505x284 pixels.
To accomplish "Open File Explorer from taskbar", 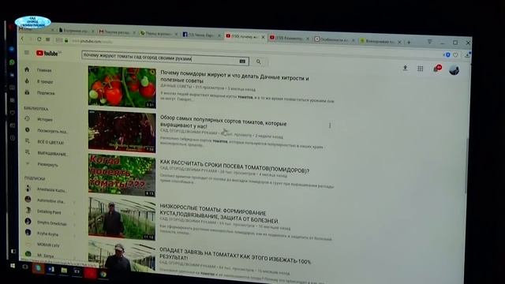I will coord(64,271).
